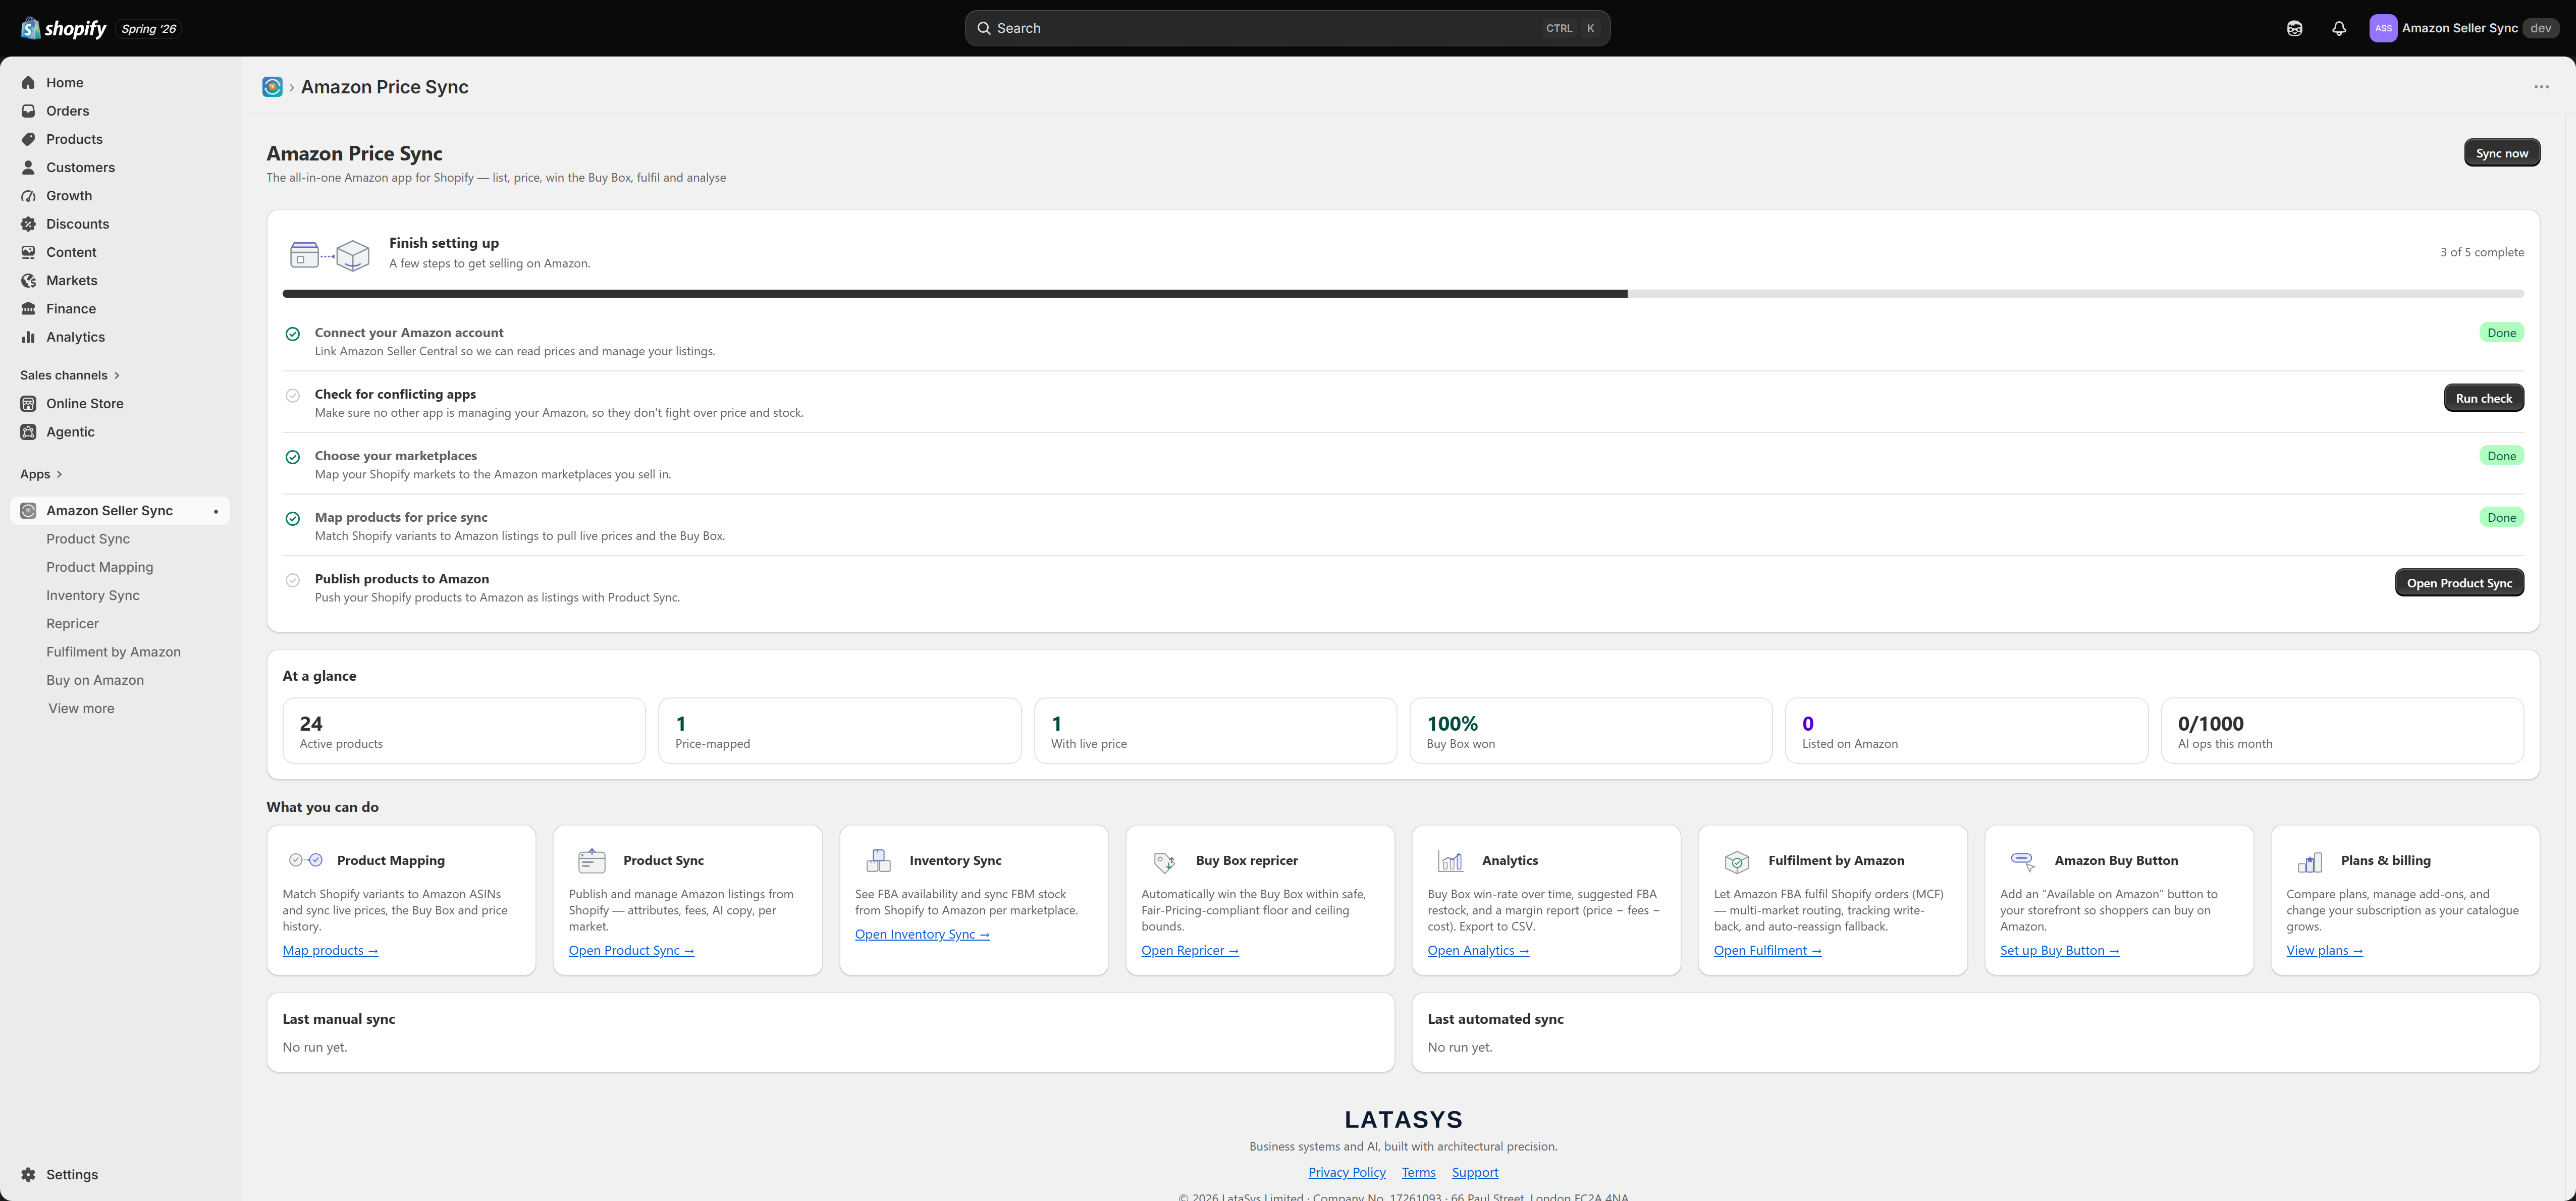Screen dimensions: 2576x1201
Task: Open the three-dot page actions menu
Action: (x=2541, y=87)
